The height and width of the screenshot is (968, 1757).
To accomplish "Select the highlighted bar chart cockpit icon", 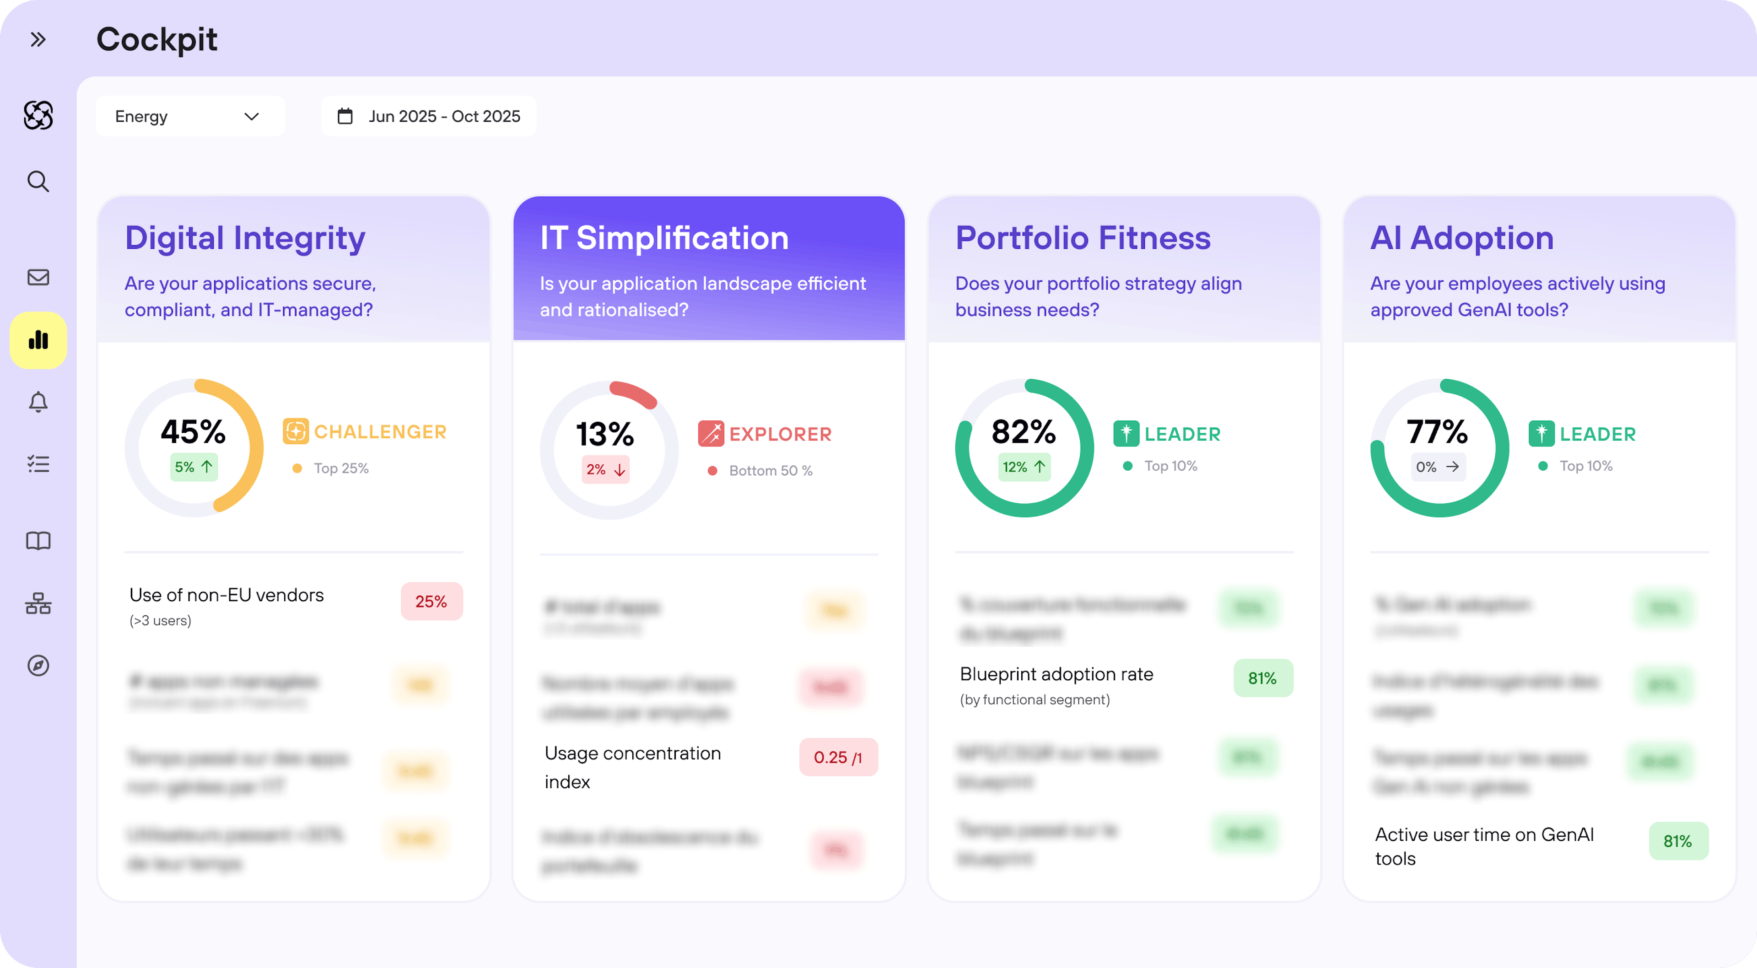I will [38, 340].
